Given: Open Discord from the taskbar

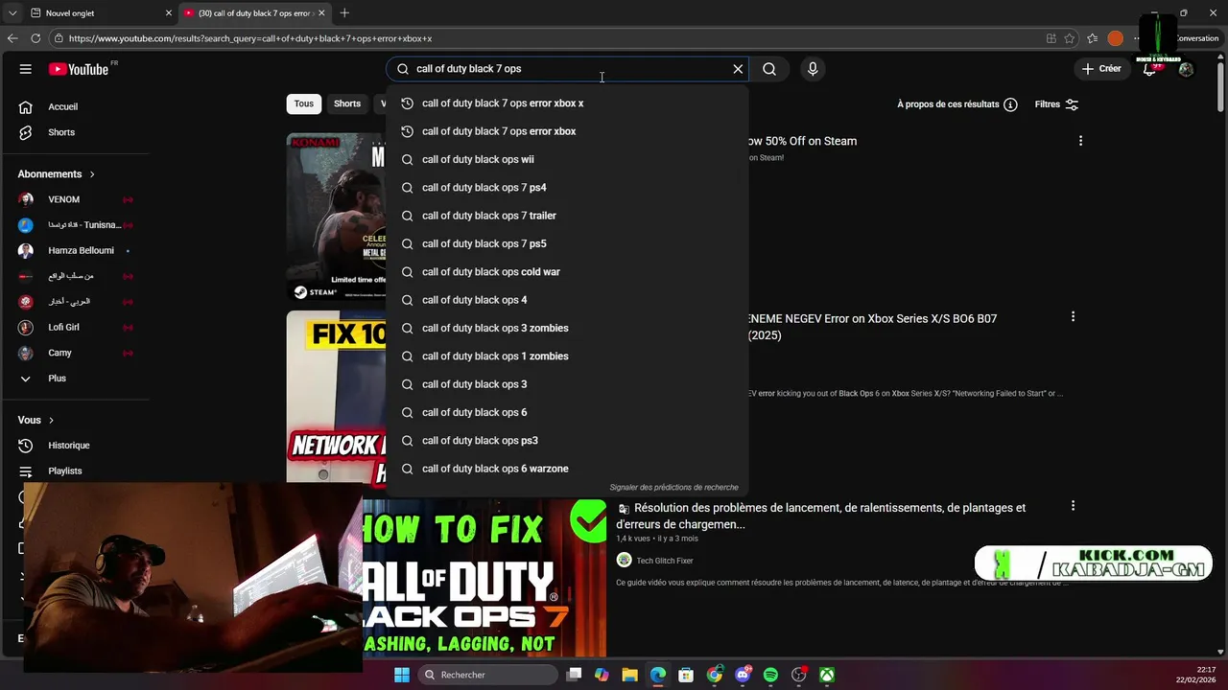Looking at the screenshot, I should [743, 675].
